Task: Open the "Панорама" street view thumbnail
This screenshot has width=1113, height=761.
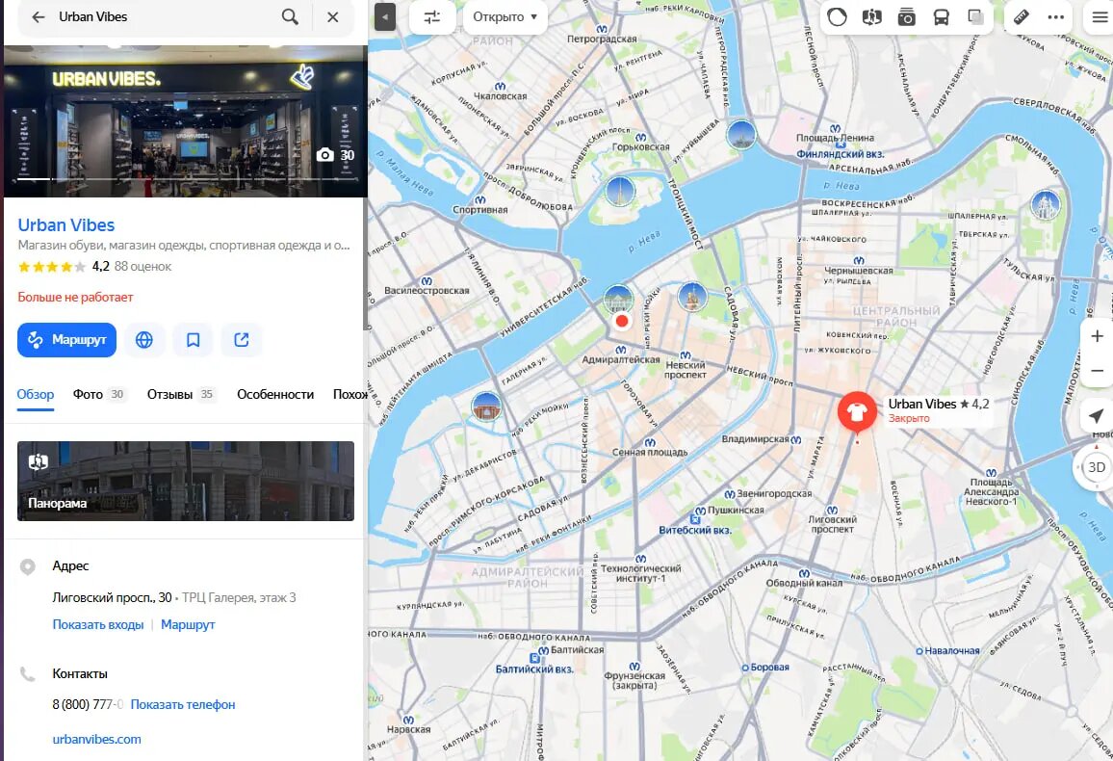Action: [x=186, y=481]
